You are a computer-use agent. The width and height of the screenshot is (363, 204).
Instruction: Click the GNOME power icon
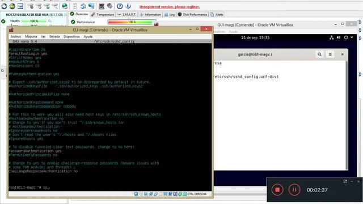346,37
